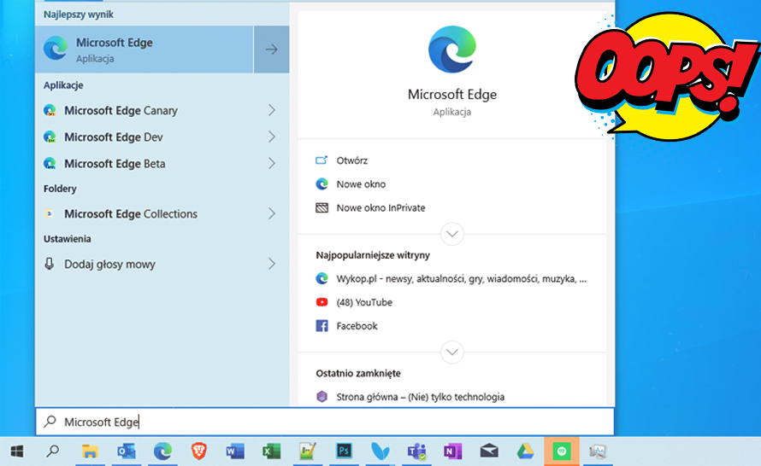This screenshot has width=761, height=466.
Task: Click the search box containing Microsoft Edge
Action: (x=325, y=422)
